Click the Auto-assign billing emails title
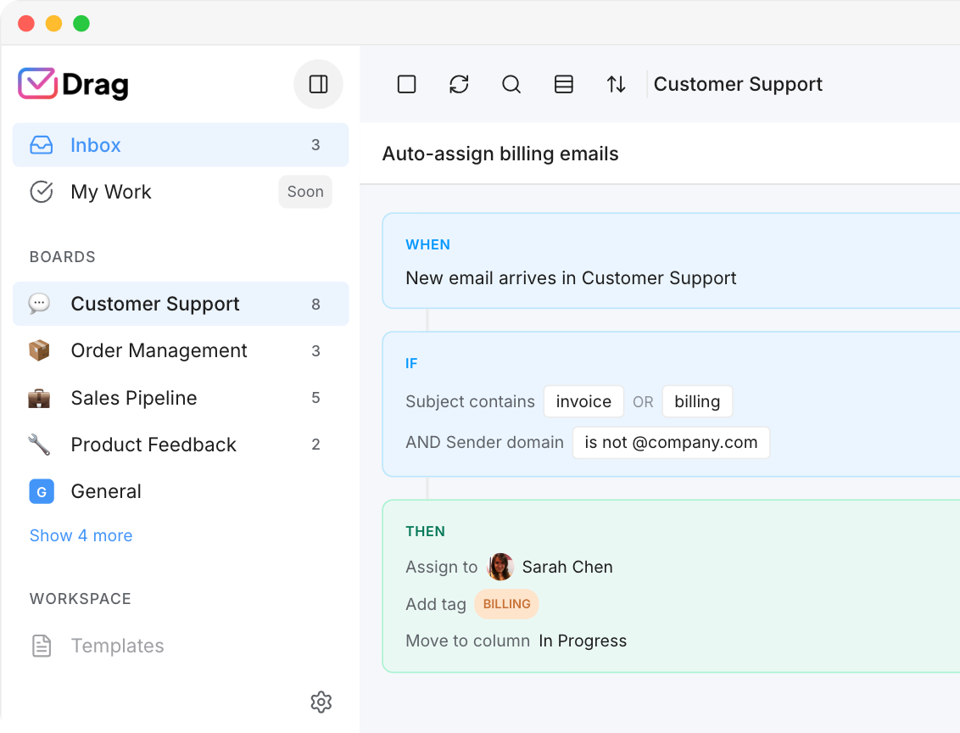The image size is (960, 733). tap(500, 154)
